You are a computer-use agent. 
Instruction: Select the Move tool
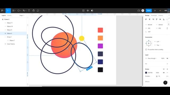pos(8,11)
